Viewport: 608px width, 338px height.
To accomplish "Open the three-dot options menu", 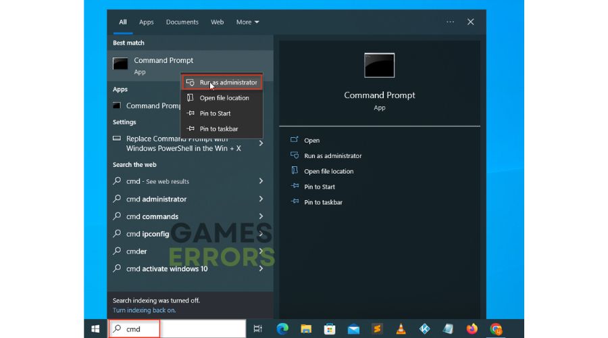I will pyautogui.click(x=450, y=22).
